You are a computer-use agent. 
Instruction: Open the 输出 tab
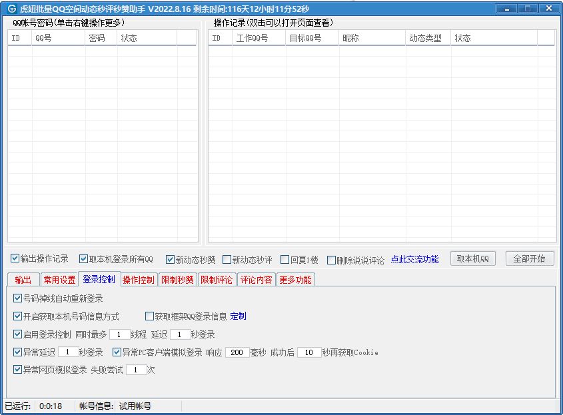click(x=23, y=280)
